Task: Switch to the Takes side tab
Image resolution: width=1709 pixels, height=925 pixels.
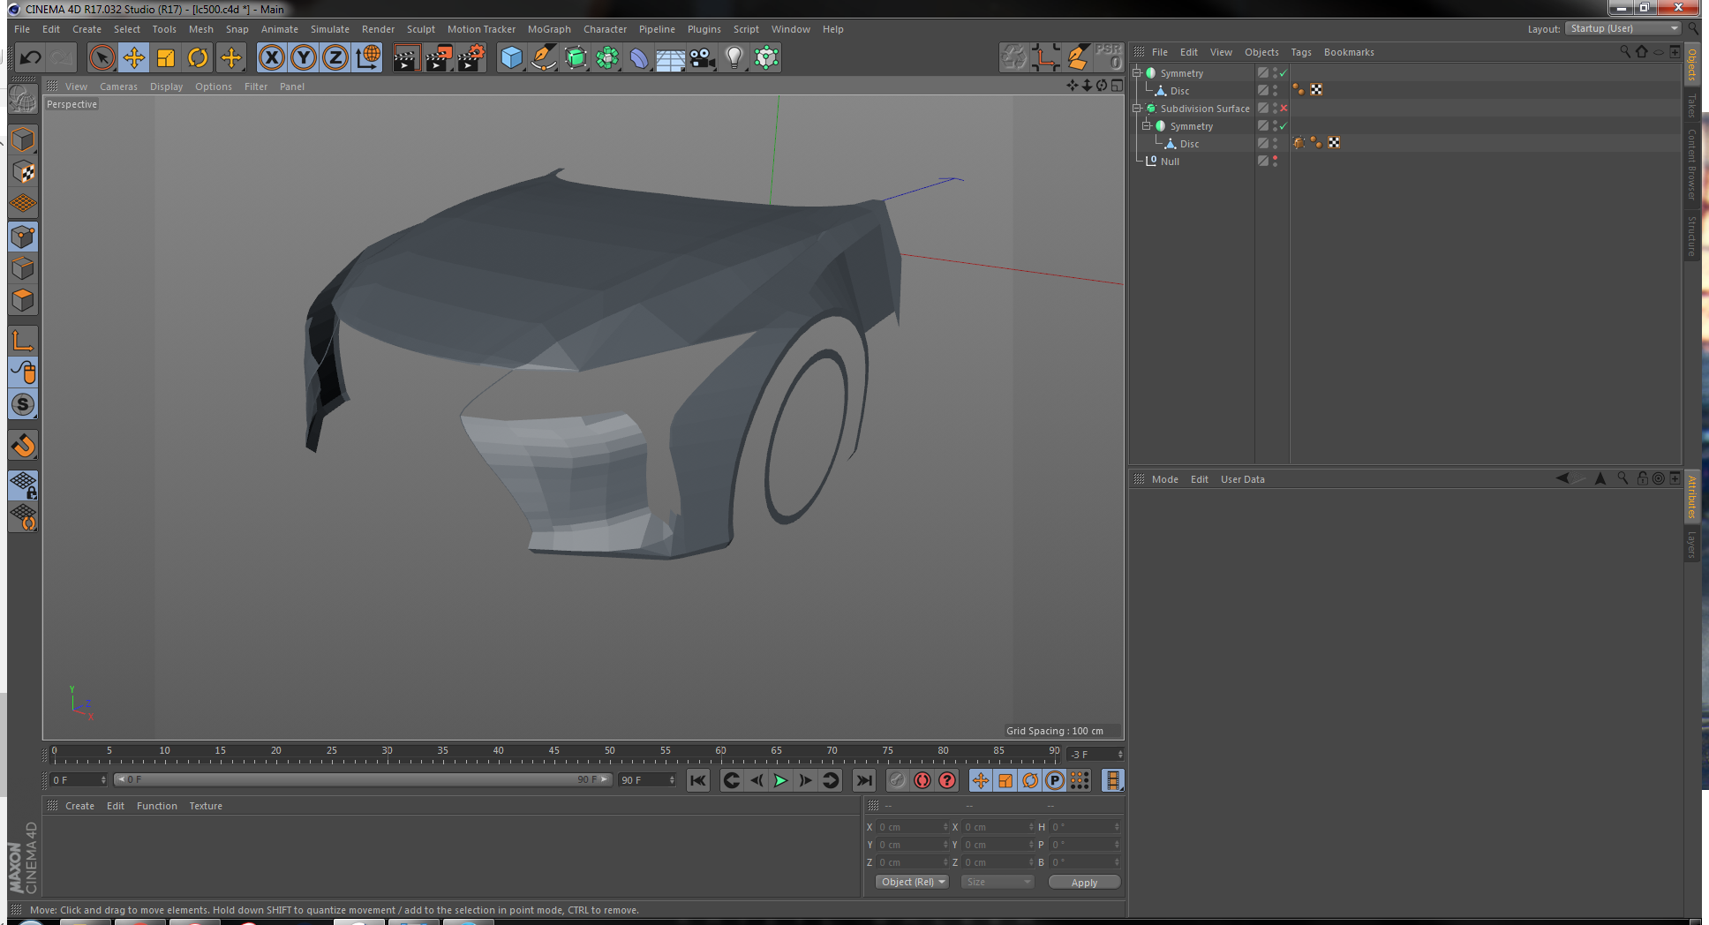Action: tap(1691, 107)
